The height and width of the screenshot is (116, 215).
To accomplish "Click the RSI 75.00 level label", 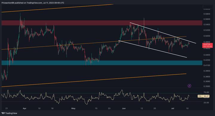I will (x=206, y=93).
